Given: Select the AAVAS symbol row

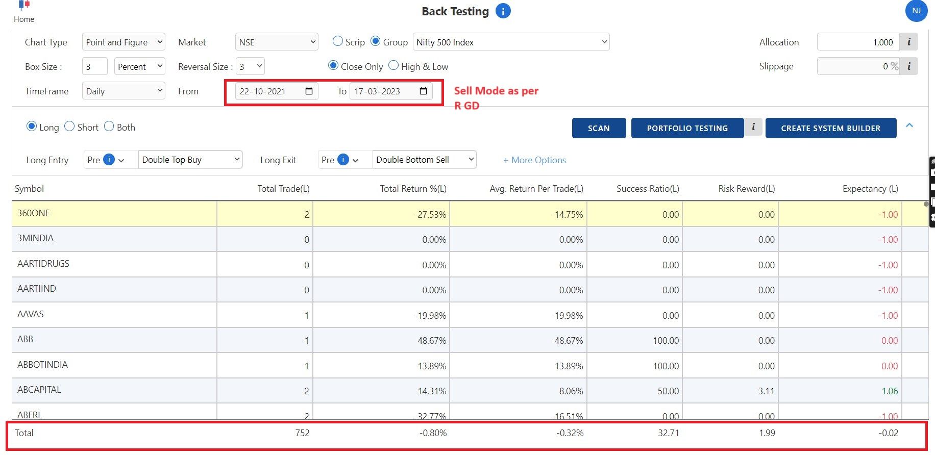Looking at the screenshot, I should [x=470, y=315].
